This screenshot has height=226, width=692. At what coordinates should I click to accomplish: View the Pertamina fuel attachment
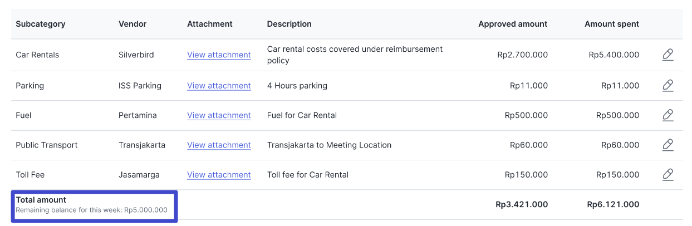[x=219, y=115]
